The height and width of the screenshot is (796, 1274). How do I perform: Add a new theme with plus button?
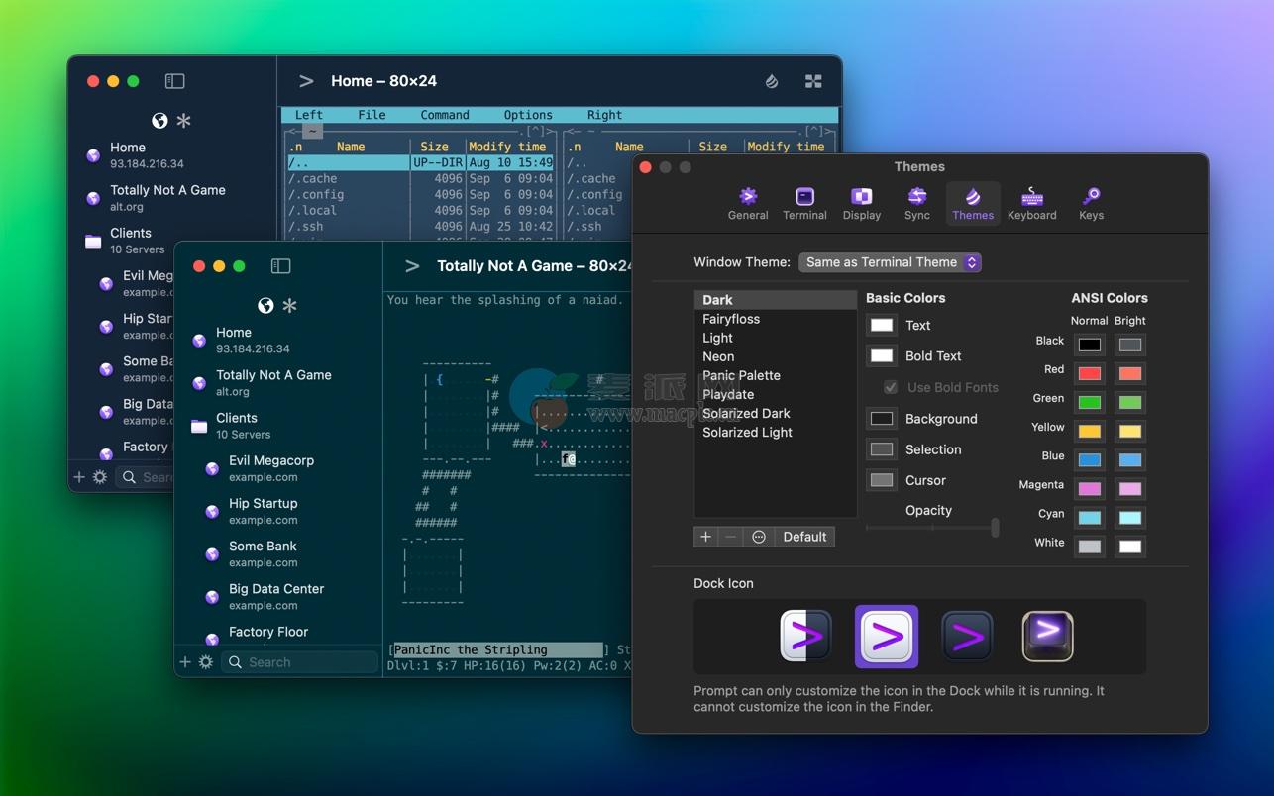pos(706,537)
